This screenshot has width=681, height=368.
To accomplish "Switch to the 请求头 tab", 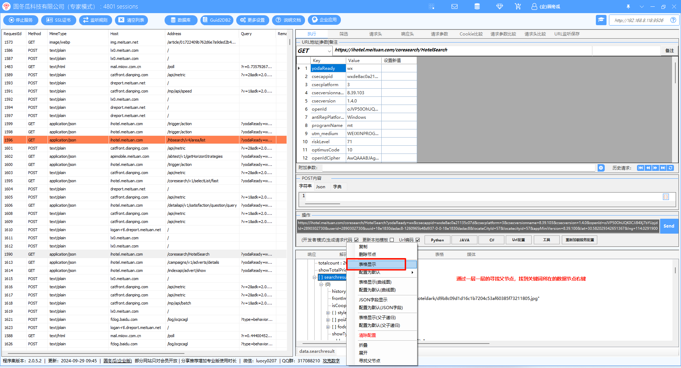I will 375,34.
